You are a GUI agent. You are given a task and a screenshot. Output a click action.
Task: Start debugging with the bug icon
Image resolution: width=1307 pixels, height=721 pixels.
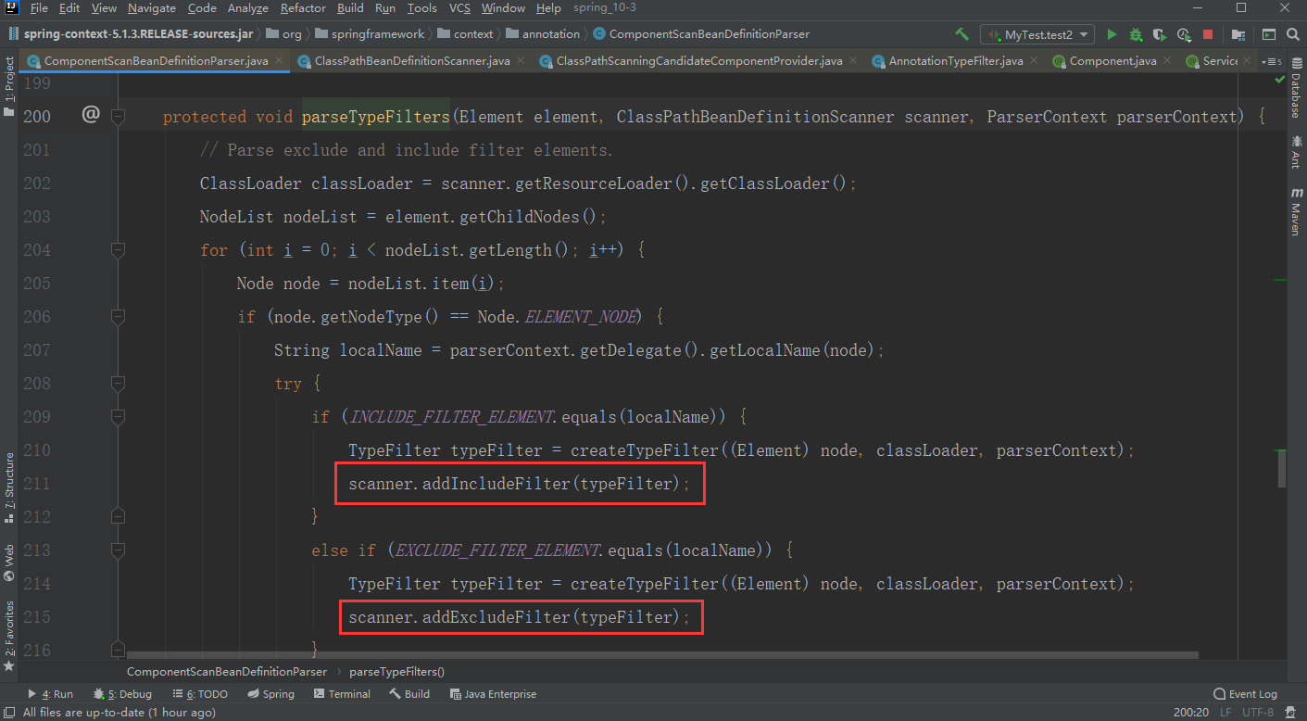coord(1136,34)
